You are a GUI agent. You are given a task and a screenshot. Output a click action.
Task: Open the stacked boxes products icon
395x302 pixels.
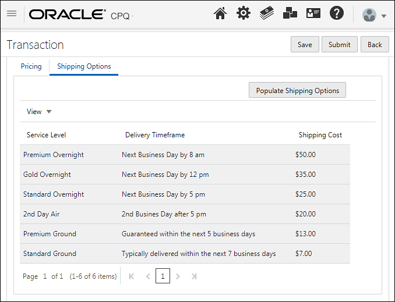pos(290,13)
